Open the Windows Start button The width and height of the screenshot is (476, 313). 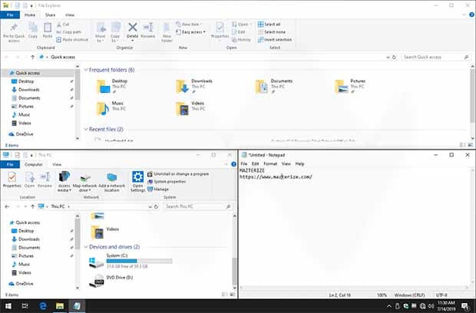coord(8,306)
